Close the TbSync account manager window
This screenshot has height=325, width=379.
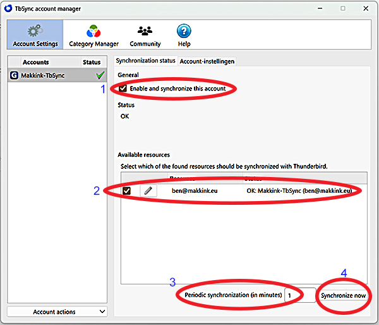(366, 8)
